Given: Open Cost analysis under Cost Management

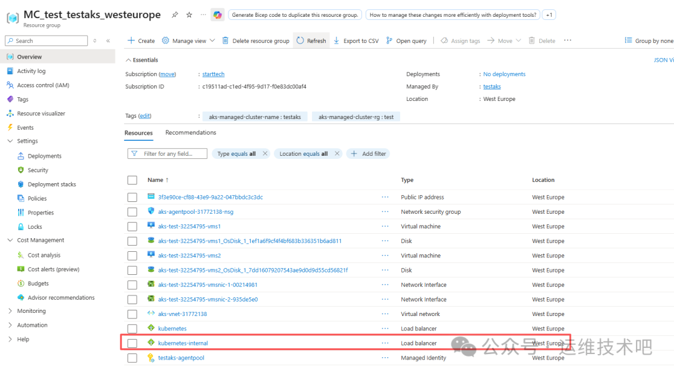Looking at the screenshot, I should click(x=45, y=254).
